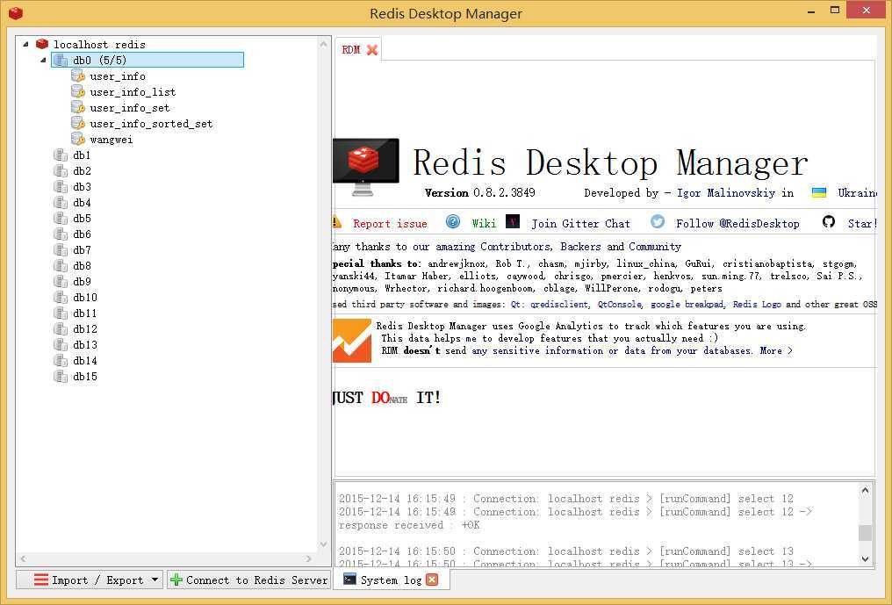Image resolution: width=892 pixels, height=605 pixels.
Task: Click the key icon beside user_info_set
Action: 78,108
